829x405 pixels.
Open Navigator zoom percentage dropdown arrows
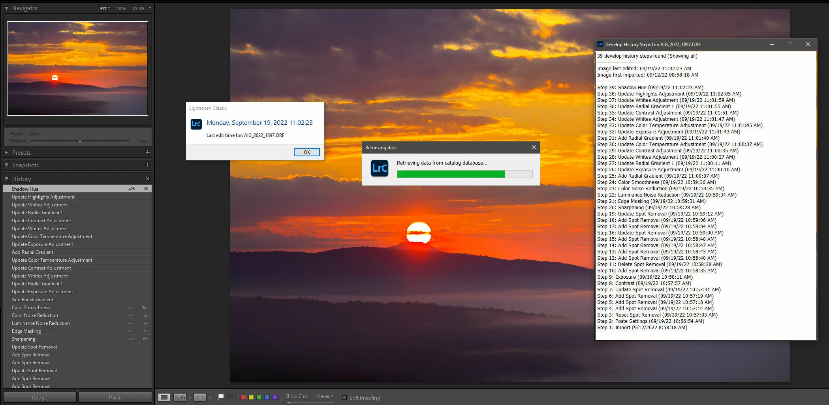click(150, 8)
